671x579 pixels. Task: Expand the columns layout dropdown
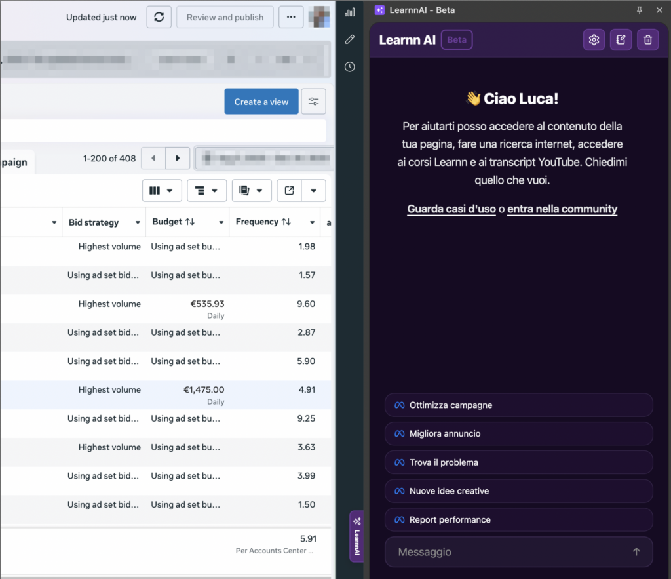161,191
